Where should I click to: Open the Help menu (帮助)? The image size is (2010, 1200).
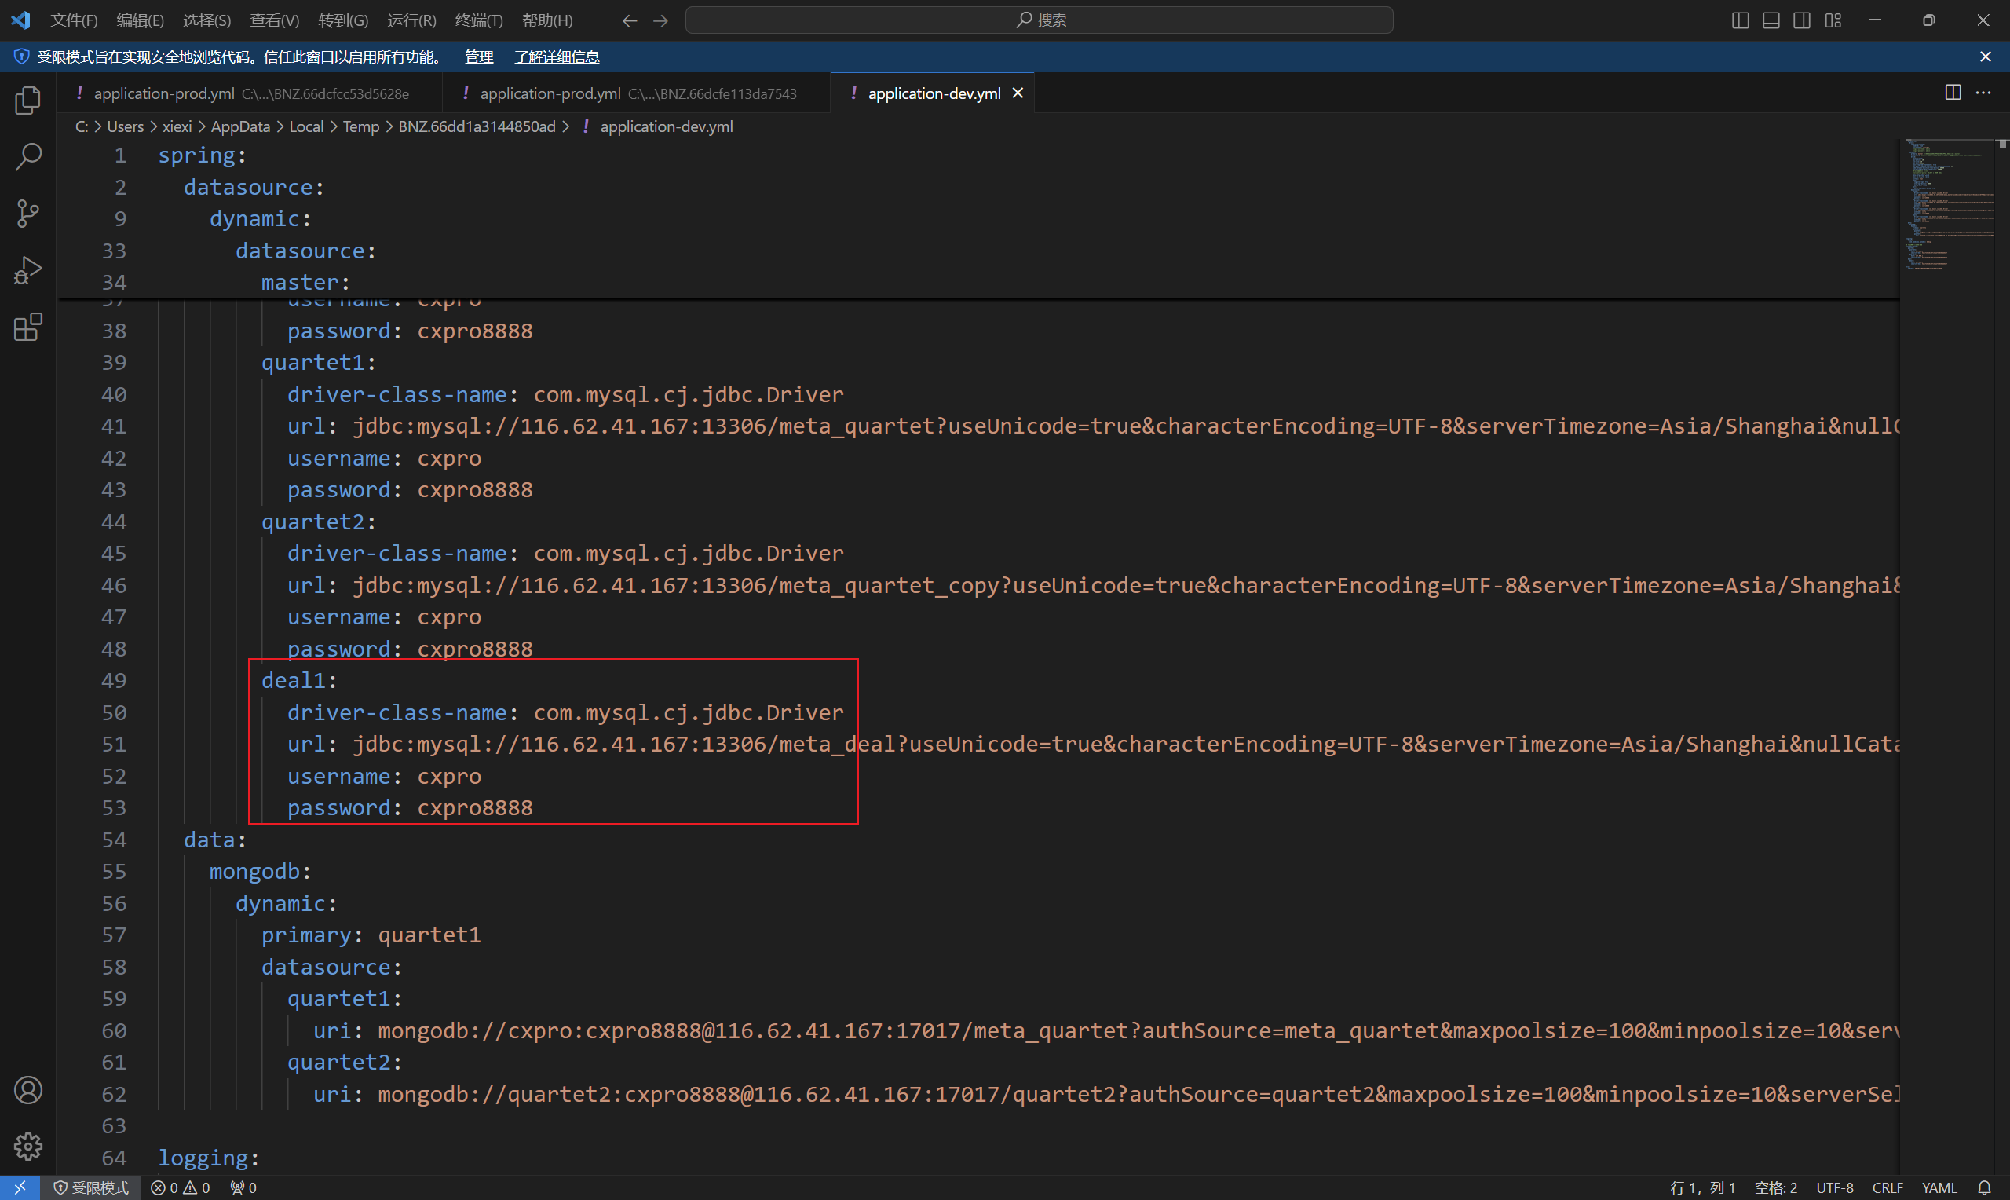[547, 20]
